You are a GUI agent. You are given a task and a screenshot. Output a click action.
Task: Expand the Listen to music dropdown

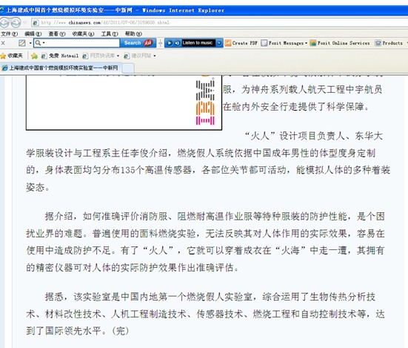(x=220, y=43)
